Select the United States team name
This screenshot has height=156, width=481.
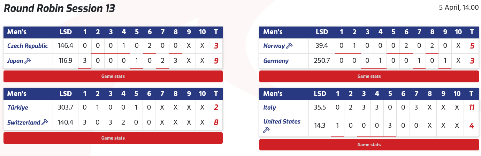pyautogui.click(x=282, y=121)
